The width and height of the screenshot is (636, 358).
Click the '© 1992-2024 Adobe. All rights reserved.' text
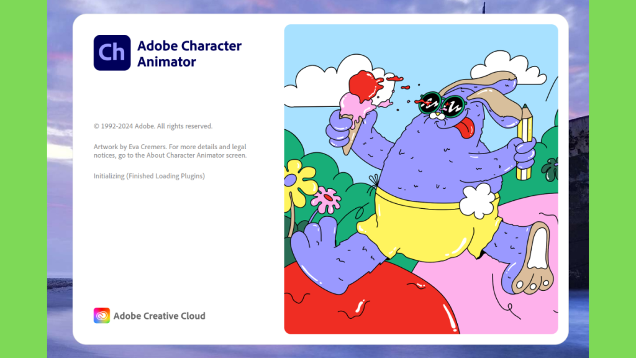(x=153, y=126)
